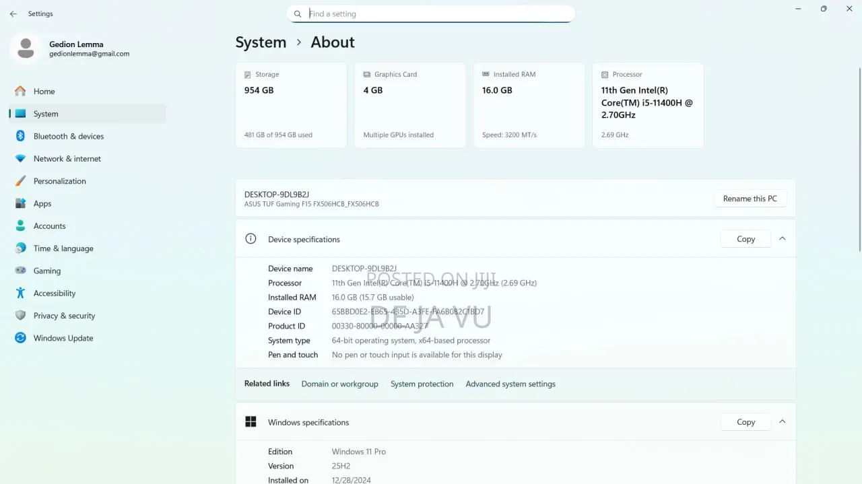Click '16.0 GB (15.7 GB usable)' text
This screenshot has width=862, height=484.
pyautogui.click(x=372, y=297)
